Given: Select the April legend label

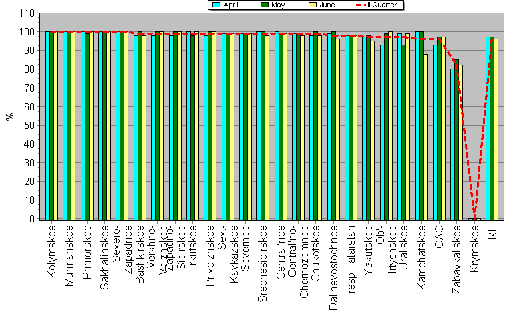Looking at the screenshot, I should coord(230,5).
